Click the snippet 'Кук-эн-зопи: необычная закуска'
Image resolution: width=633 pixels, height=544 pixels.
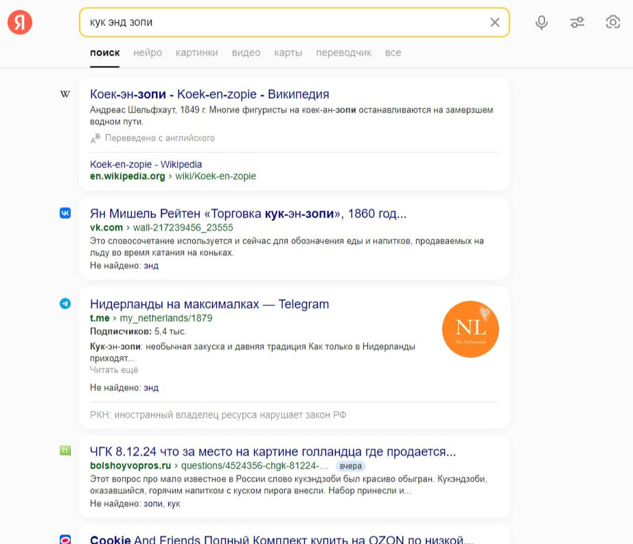(x=253, y=352)
